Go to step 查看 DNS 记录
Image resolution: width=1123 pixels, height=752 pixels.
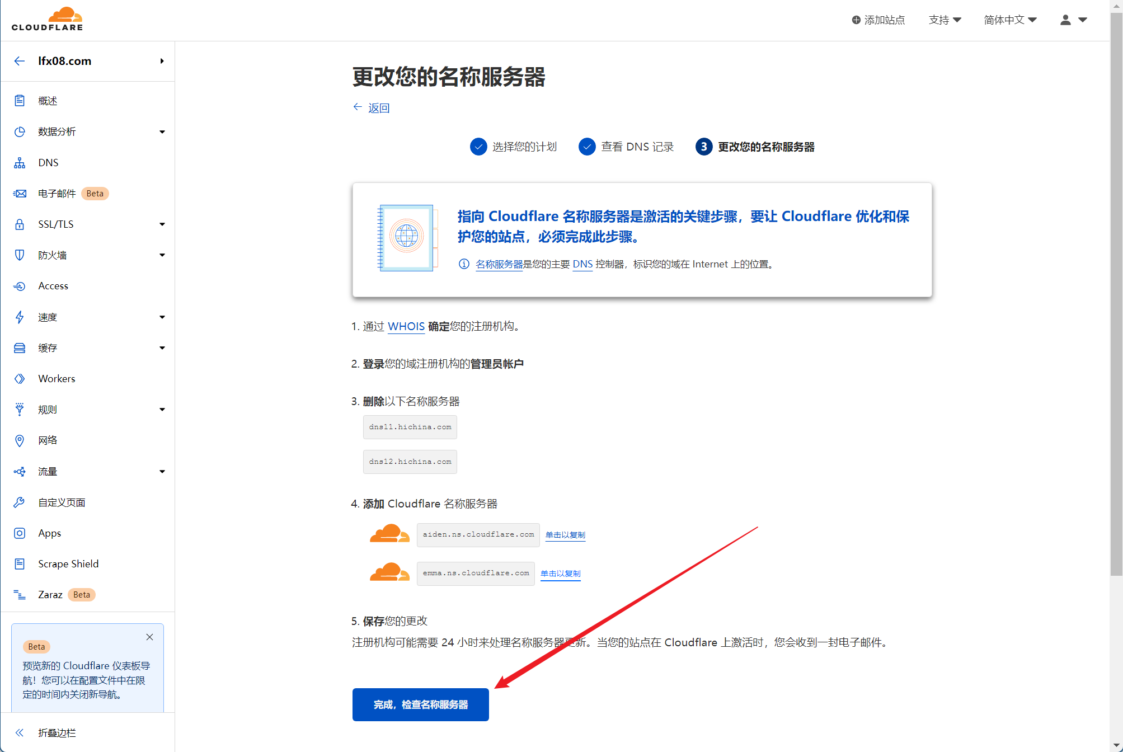pos(626,147)
